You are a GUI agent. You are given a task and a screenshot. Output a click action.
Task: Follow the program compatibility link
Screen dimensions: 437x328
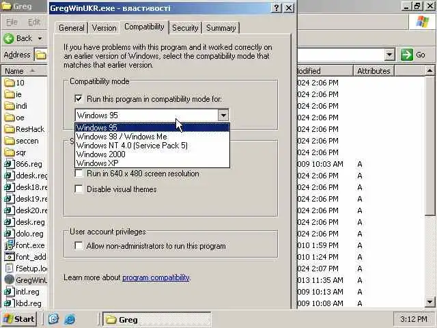(156, 277)
